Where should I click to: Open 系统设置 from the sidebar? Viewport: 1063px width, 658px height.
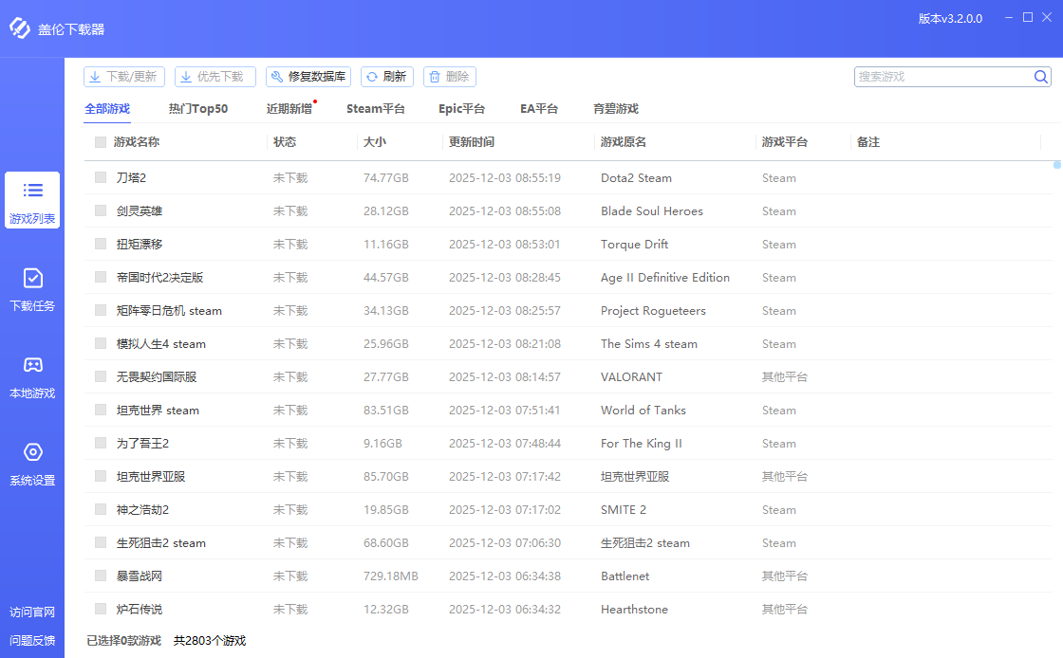click(32, 464)
